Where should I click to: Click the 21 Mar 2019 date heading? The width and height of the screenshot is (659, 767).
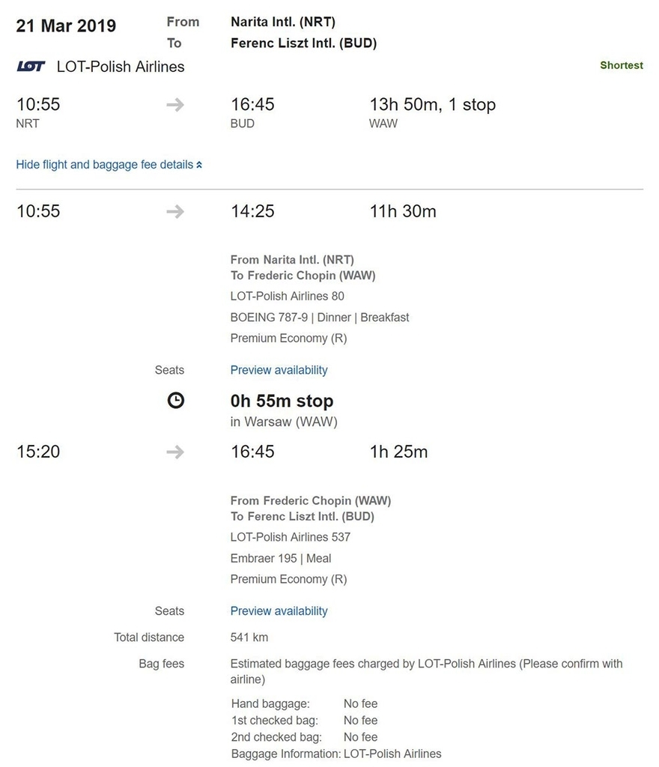[x=66, y=26]
